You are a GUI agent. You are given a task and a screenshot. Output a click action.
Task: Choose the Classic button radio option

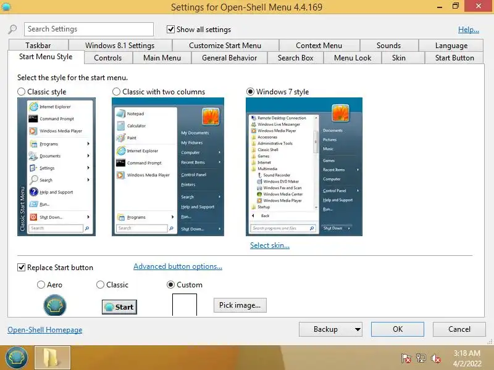coord(100,285)
